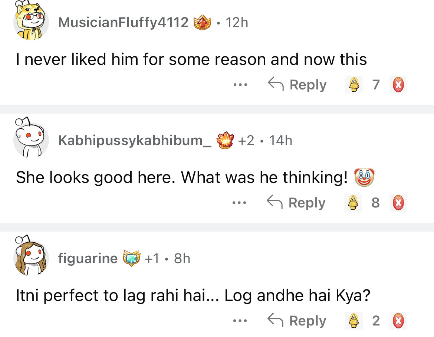Screen dimensions: 434x337
Task: Reply to figuarine's comment
Action: point(297,321)
